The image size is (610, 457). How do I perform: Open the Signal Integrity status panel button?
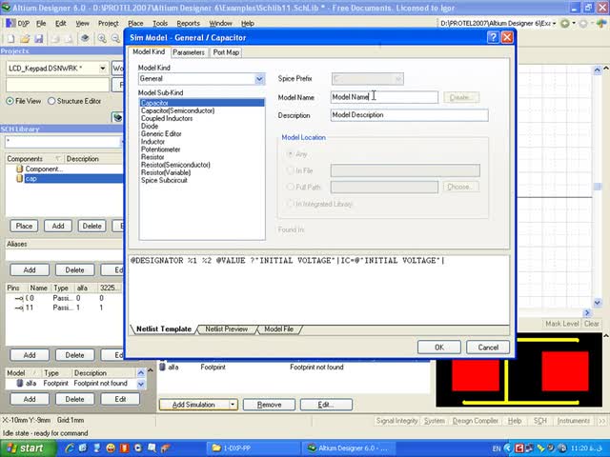pyautogui.click(x=396, y=421)
